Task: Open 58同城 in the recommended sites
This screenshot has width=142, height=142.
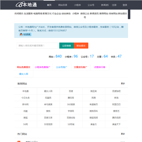Action: pos(71,124)
